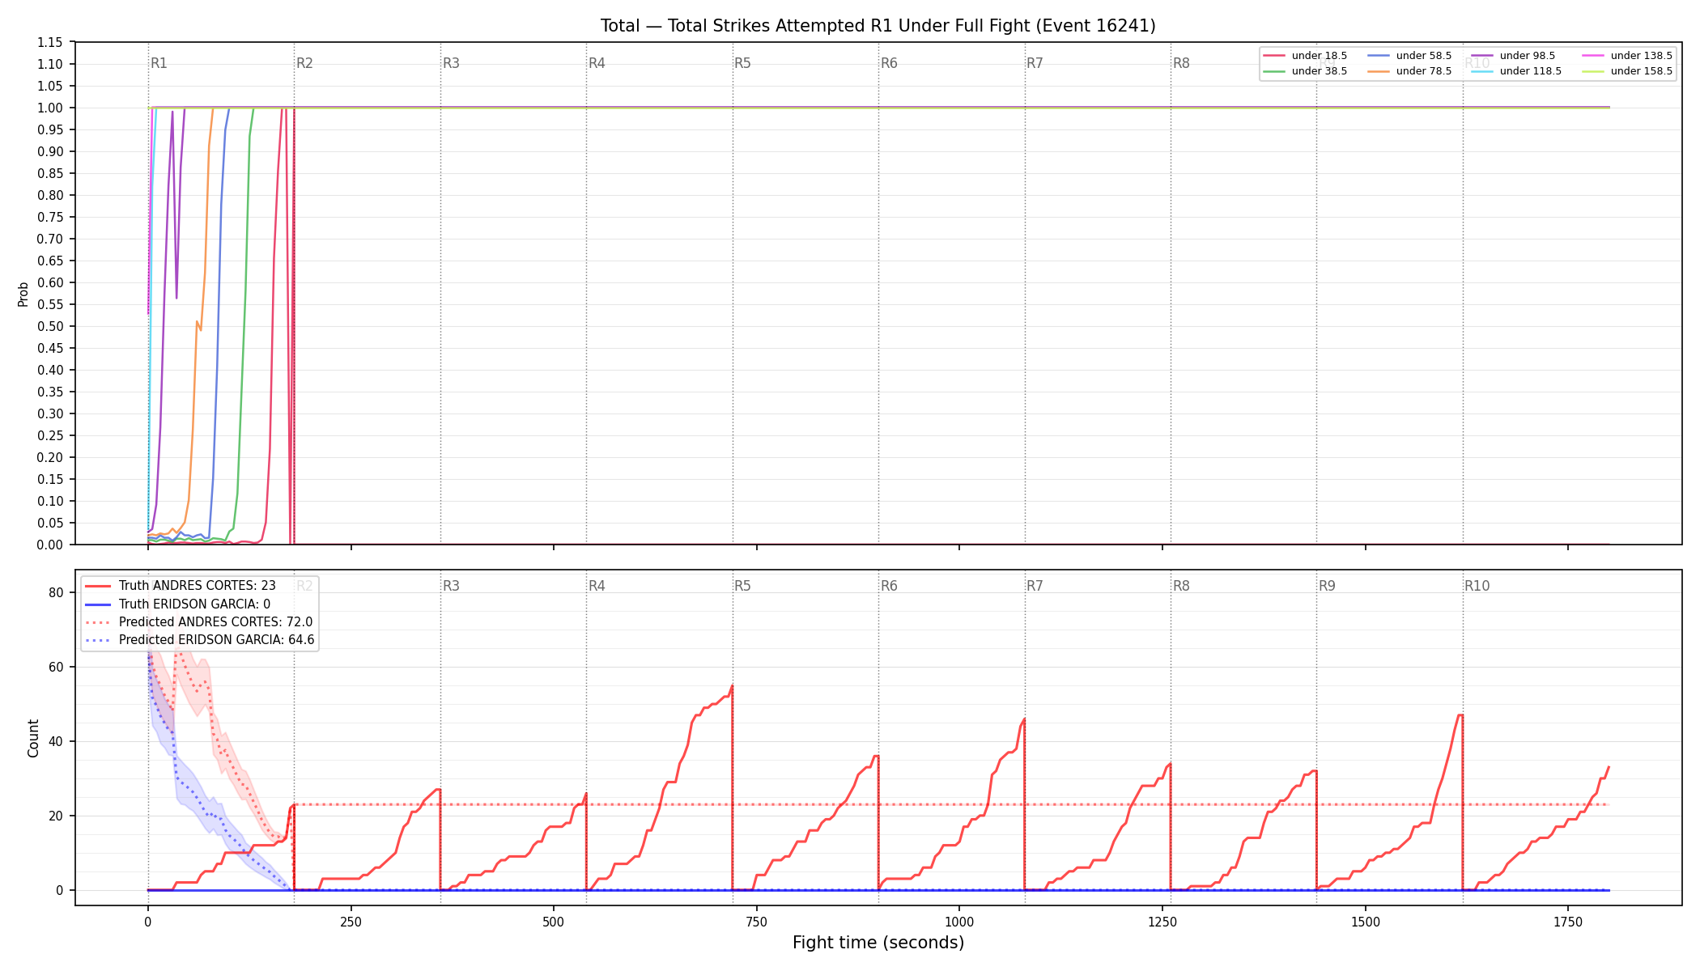Click the R3 round label in probability chart
The image size is (1700, 971).
click(x=451, y=63)
